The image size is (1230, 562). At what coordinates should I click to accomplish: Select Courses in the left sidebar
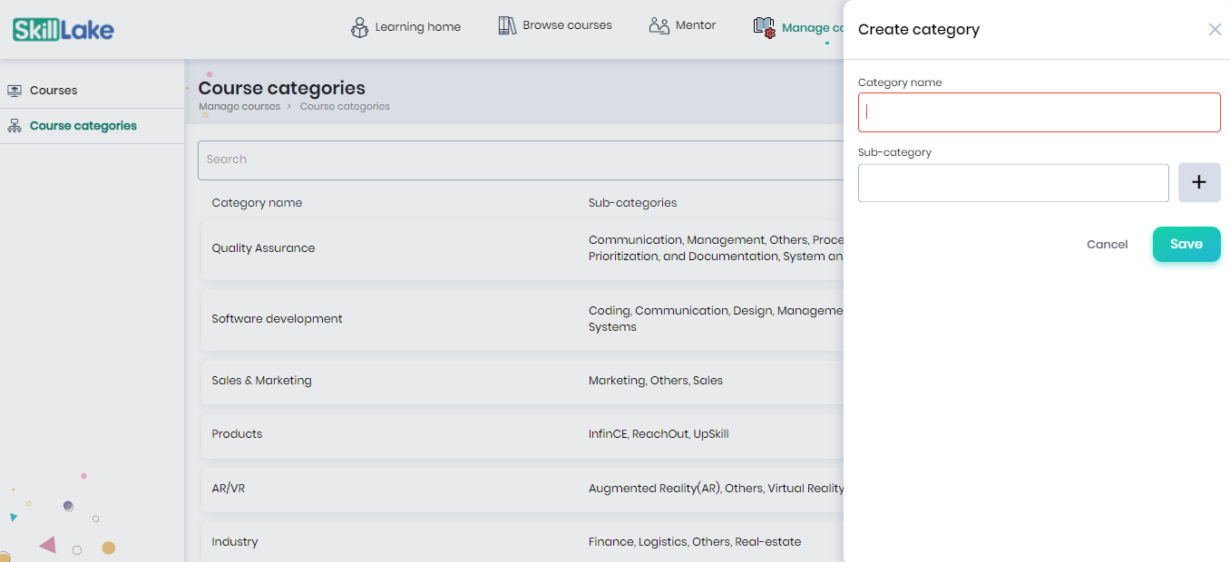(x=54, y=91)
